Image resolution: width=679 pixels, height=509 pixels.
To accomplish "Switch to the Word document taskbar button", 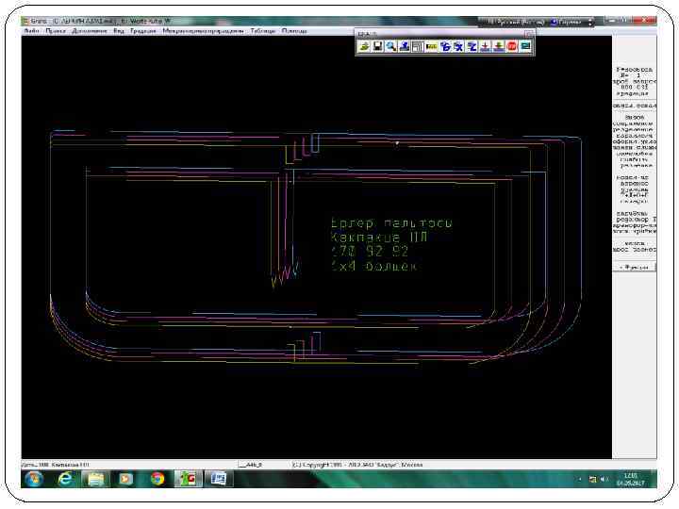I will (x=219, y=479).
